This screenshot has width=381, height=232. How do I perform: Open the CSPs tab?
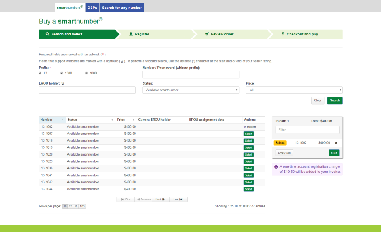pos(92,8)
